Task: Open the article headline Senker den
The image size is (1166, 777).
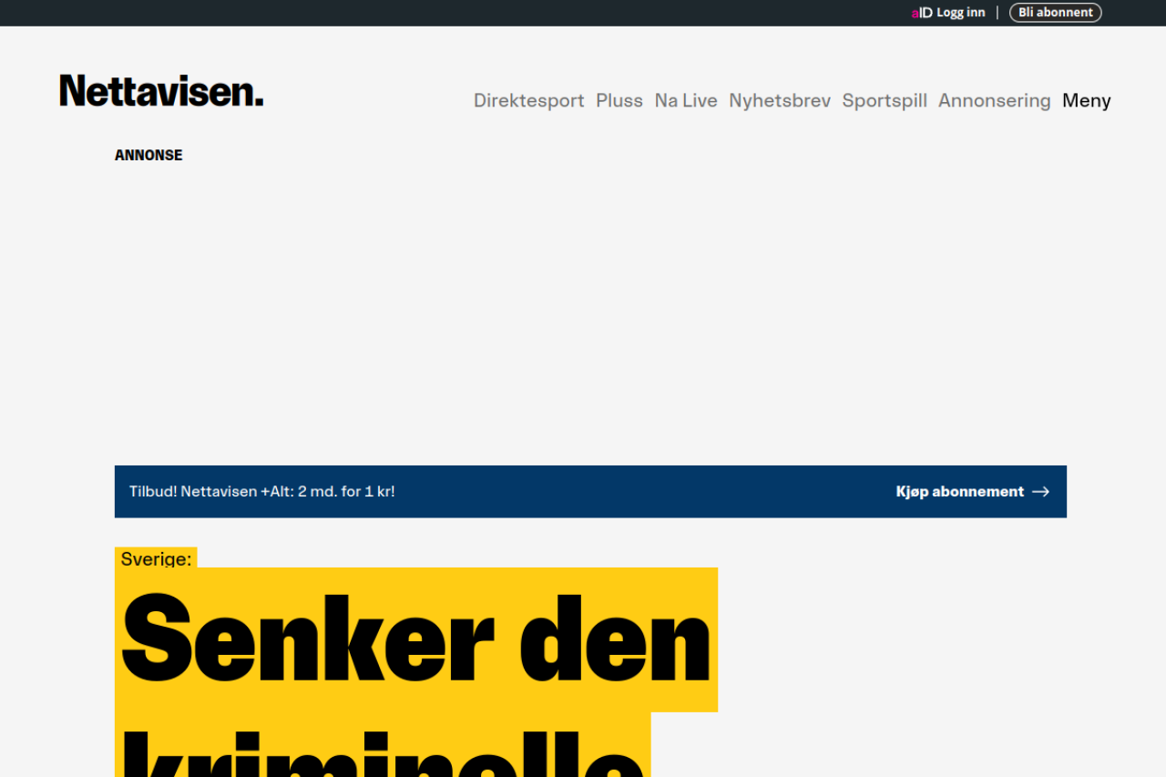Action: coord(415,639)
